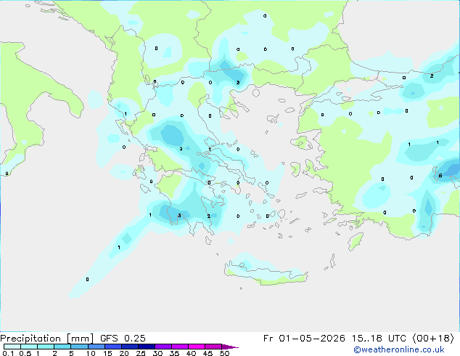Click the map value '3' over the Peloponnese
Image resolution: width=460 pixels, height=356 pixels.
click(x=179, y=216)
